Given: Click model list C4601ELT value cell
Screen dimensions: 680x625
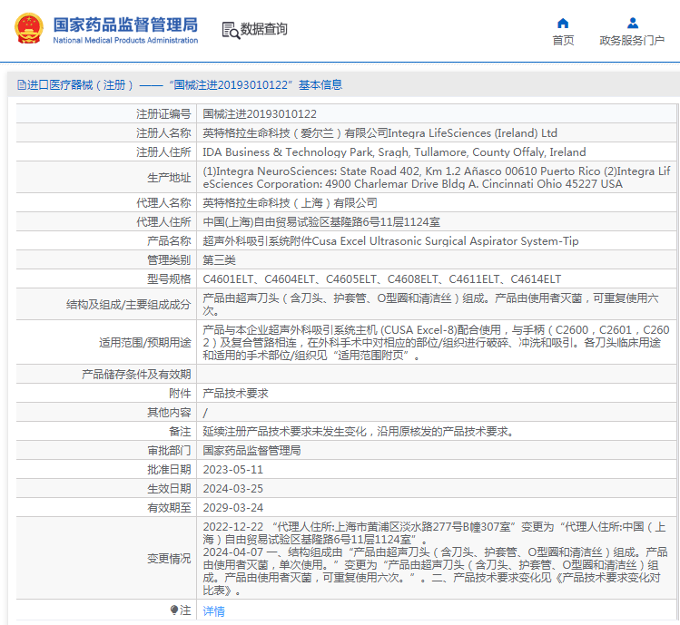Looking at the screenshot, I should [x=382, y=279].
